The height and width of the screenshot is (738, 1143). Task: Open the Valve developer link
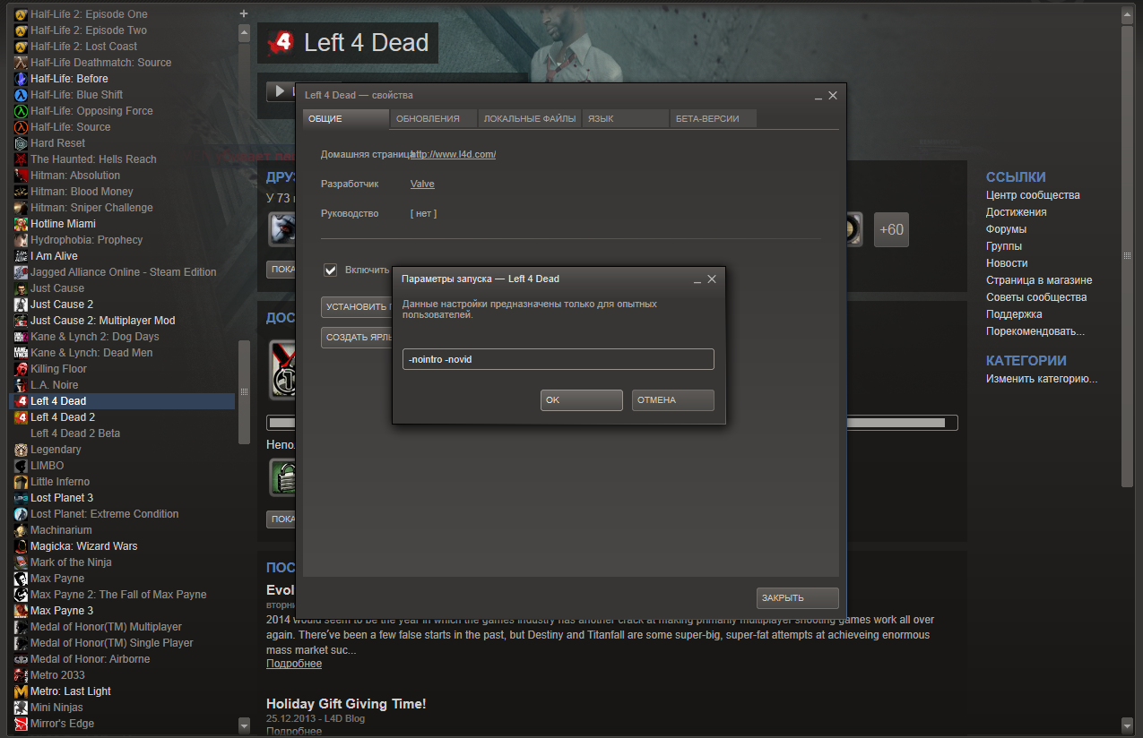tap(422, 184)
